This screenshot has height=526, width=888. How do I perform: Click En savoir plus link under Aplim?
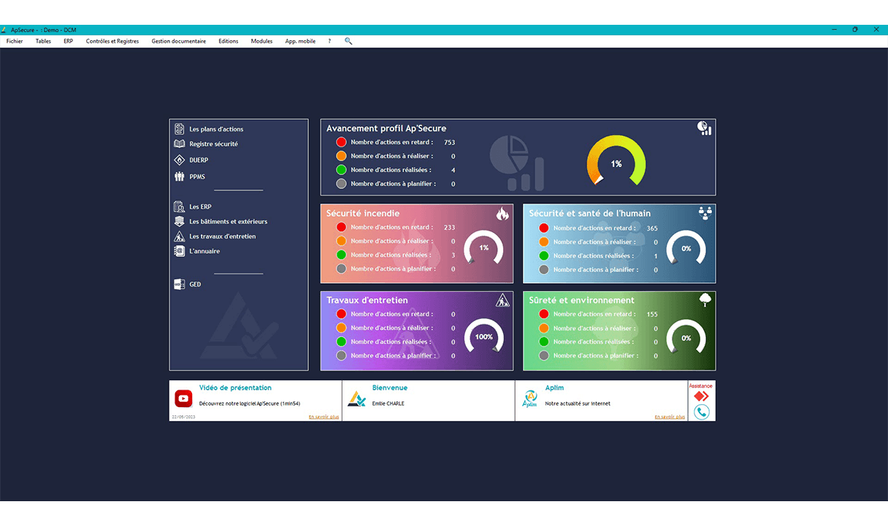(670, 417)
